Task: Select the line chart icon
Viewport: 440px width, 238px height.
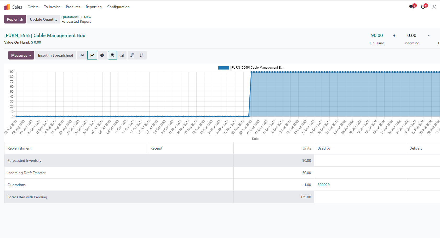Action: click(92, 55)
